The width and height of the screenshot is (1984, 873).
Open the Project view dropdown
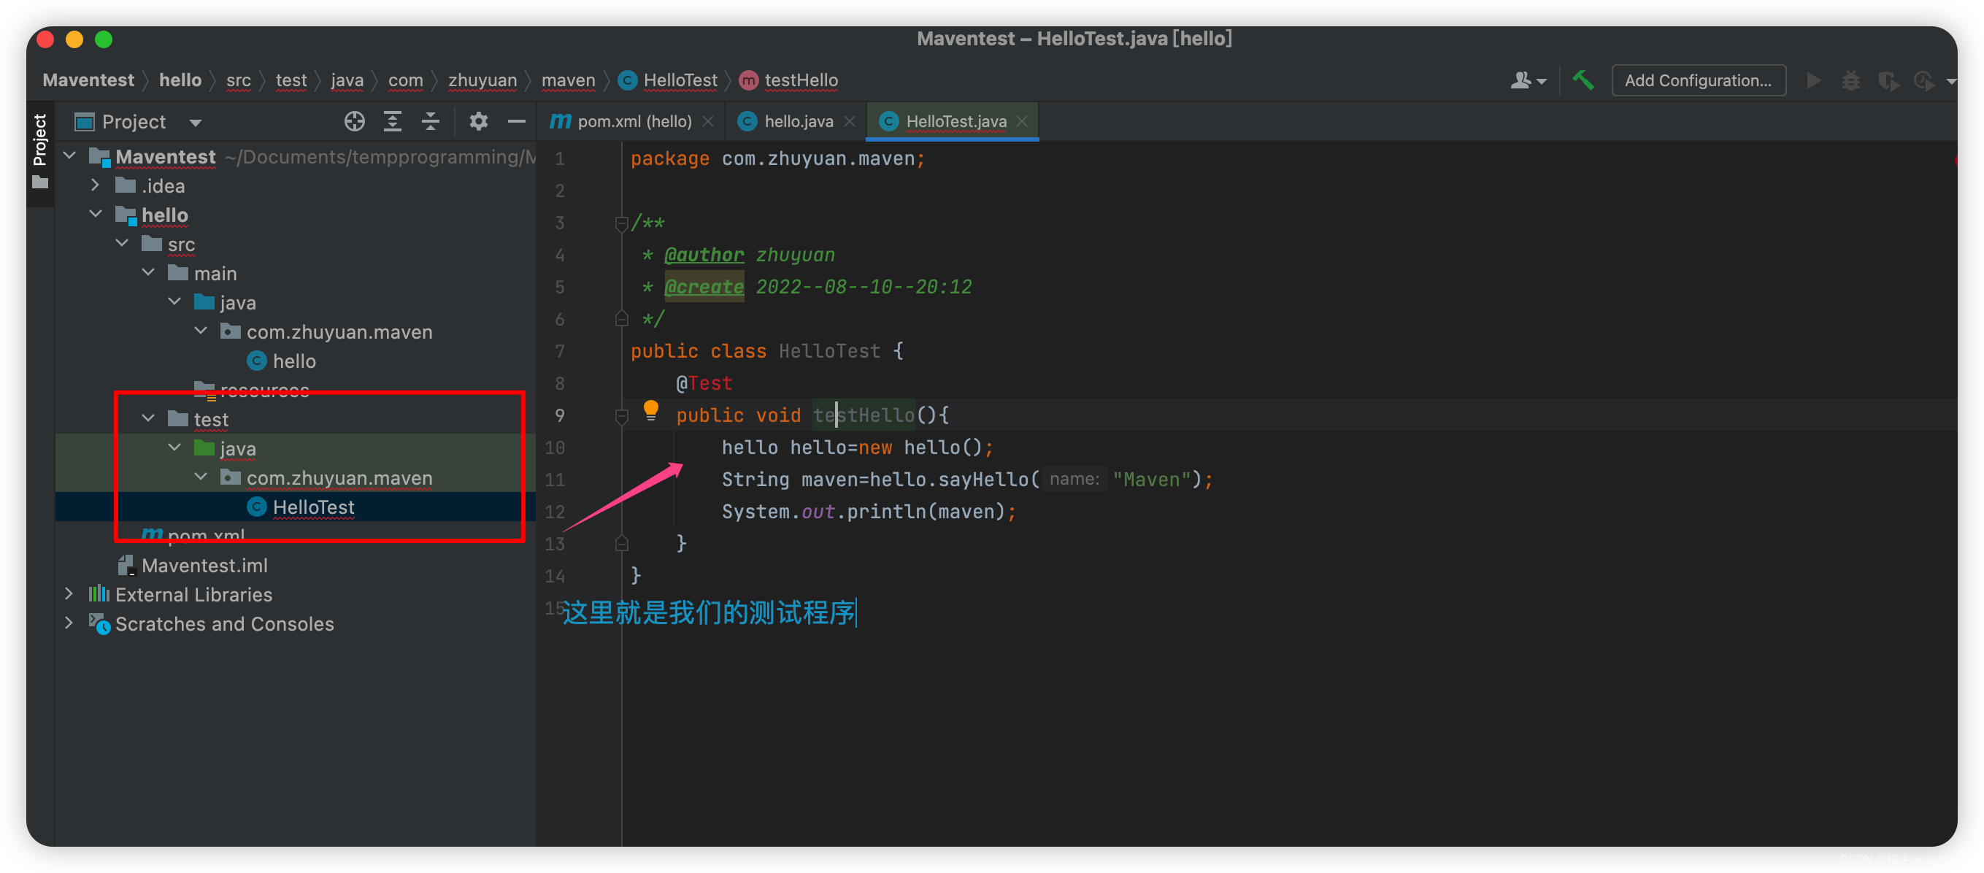coord(195,122)
